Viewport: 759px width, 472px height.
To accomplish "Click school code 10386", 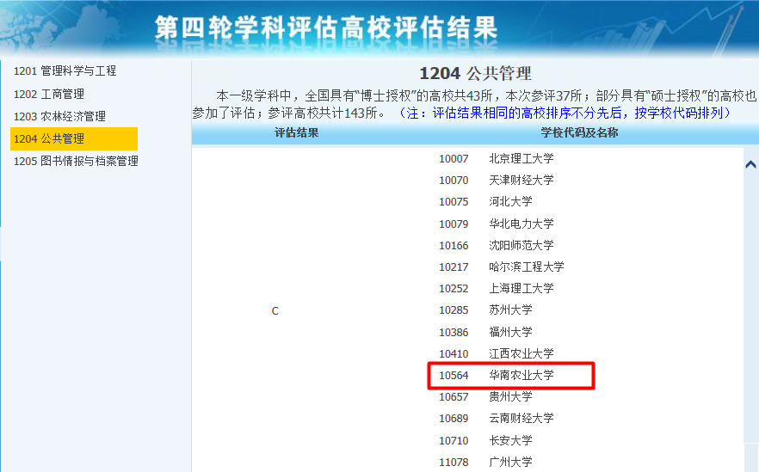I will pos(454,333).
